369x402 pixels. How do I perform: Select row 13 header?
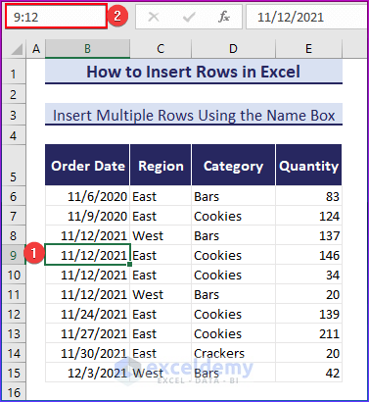tap(14, 333)
